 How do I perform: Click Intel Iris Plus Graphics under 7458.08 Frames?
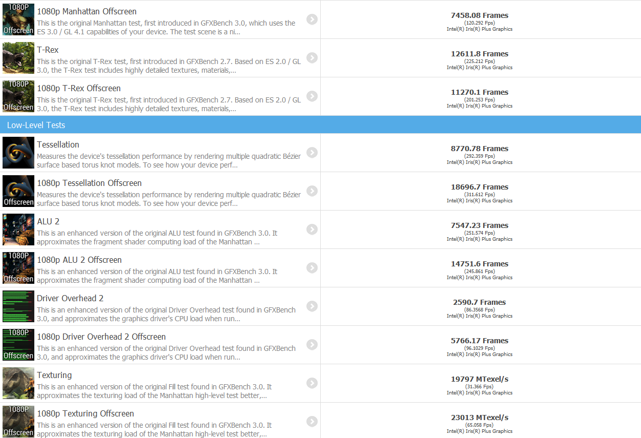coord(480,29)
